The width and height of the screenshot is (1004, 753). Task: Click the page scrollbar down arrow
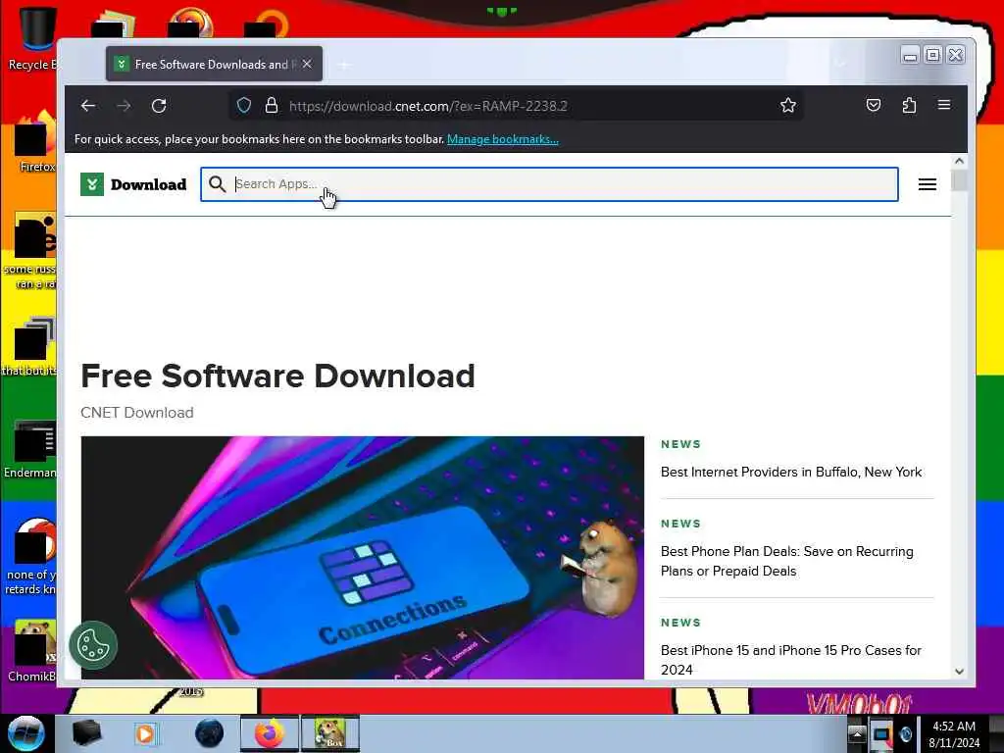coord(959,671)
